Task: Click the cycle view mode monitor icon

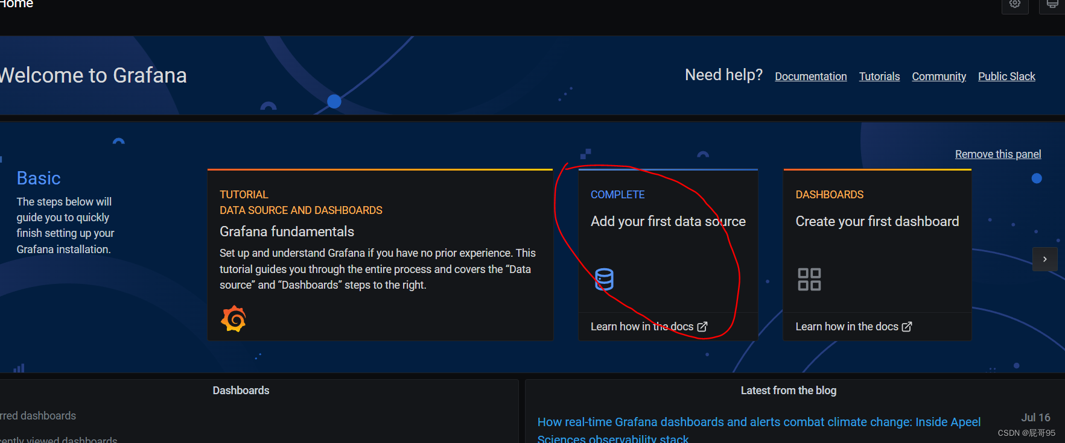Action: [1052, 5]
